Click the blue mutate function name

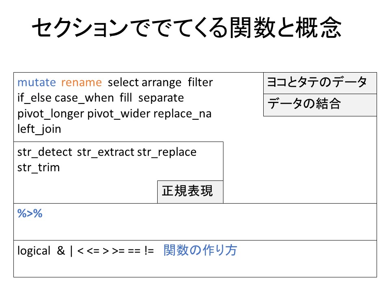pos(37,83)
